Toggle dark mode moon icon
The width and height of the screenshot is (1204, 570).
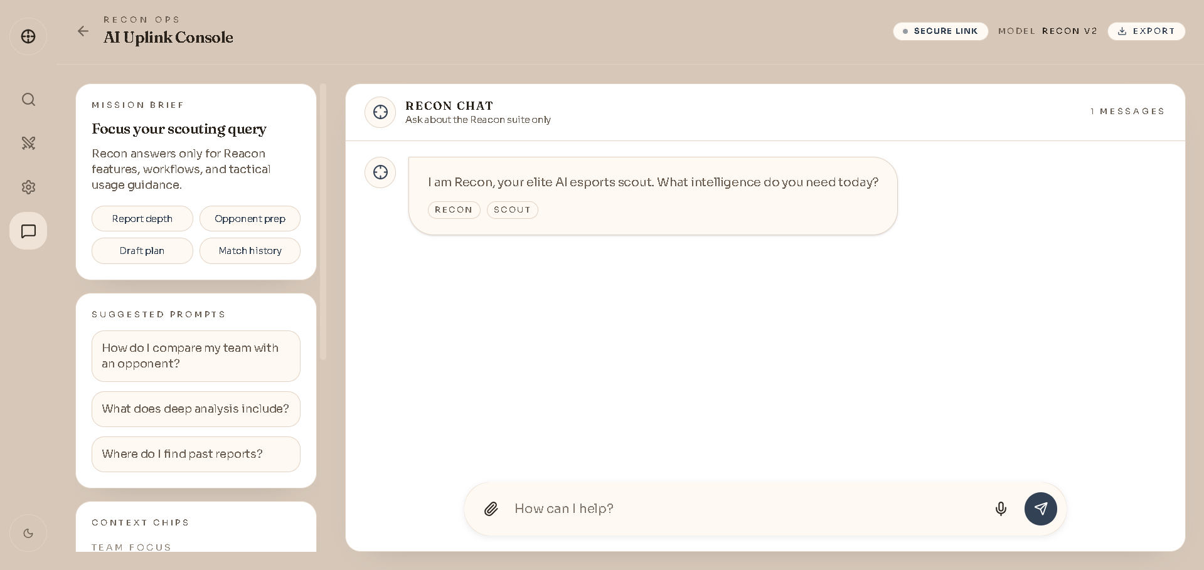[28, 534]
